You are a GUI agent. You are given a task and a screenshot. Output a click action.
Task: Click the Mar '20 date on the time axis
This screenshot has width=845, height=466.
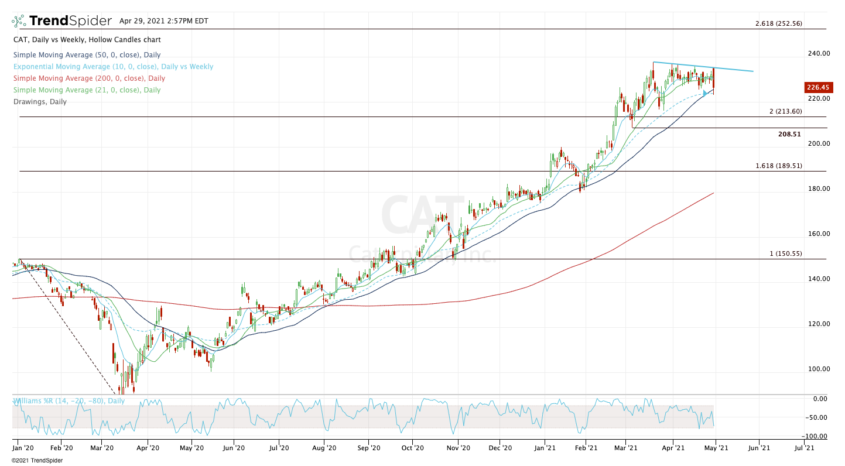tap(102, 448)
